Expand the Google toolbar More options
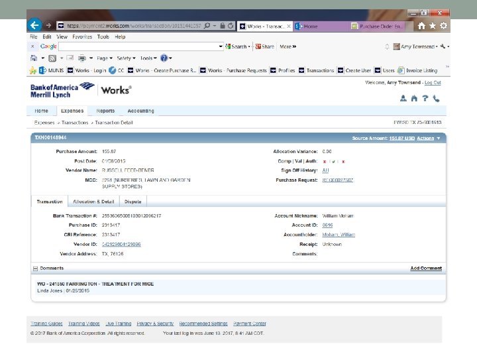Image resolution: width=477 pixels, height=358 pixels. point(288,46)
